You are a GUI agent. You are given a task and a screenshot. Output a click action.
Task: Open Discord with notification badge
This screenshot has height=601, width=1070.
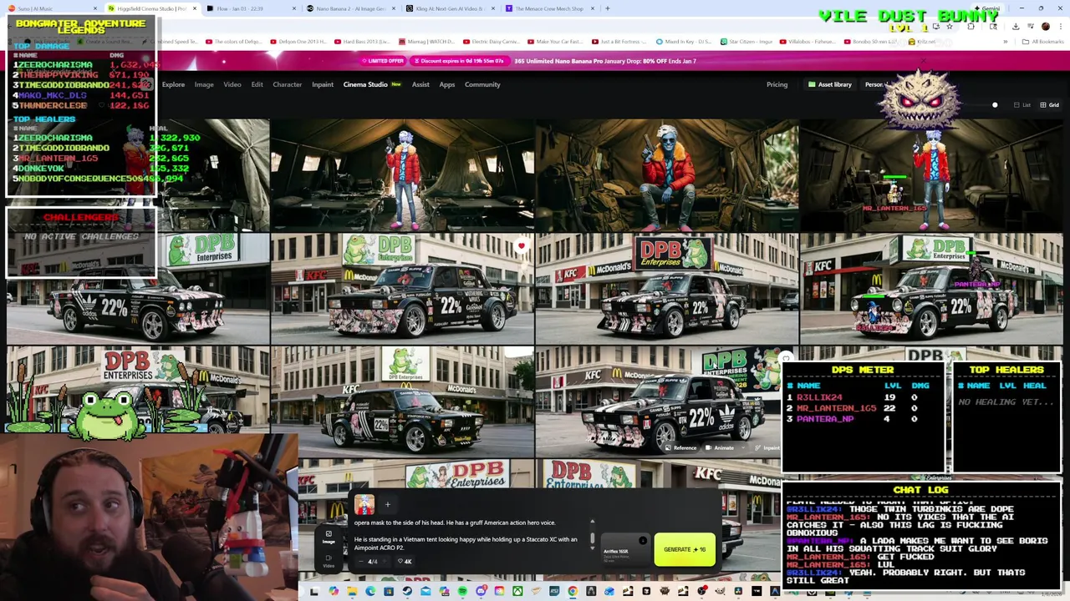pyautogui.click(x=482, y=591)
